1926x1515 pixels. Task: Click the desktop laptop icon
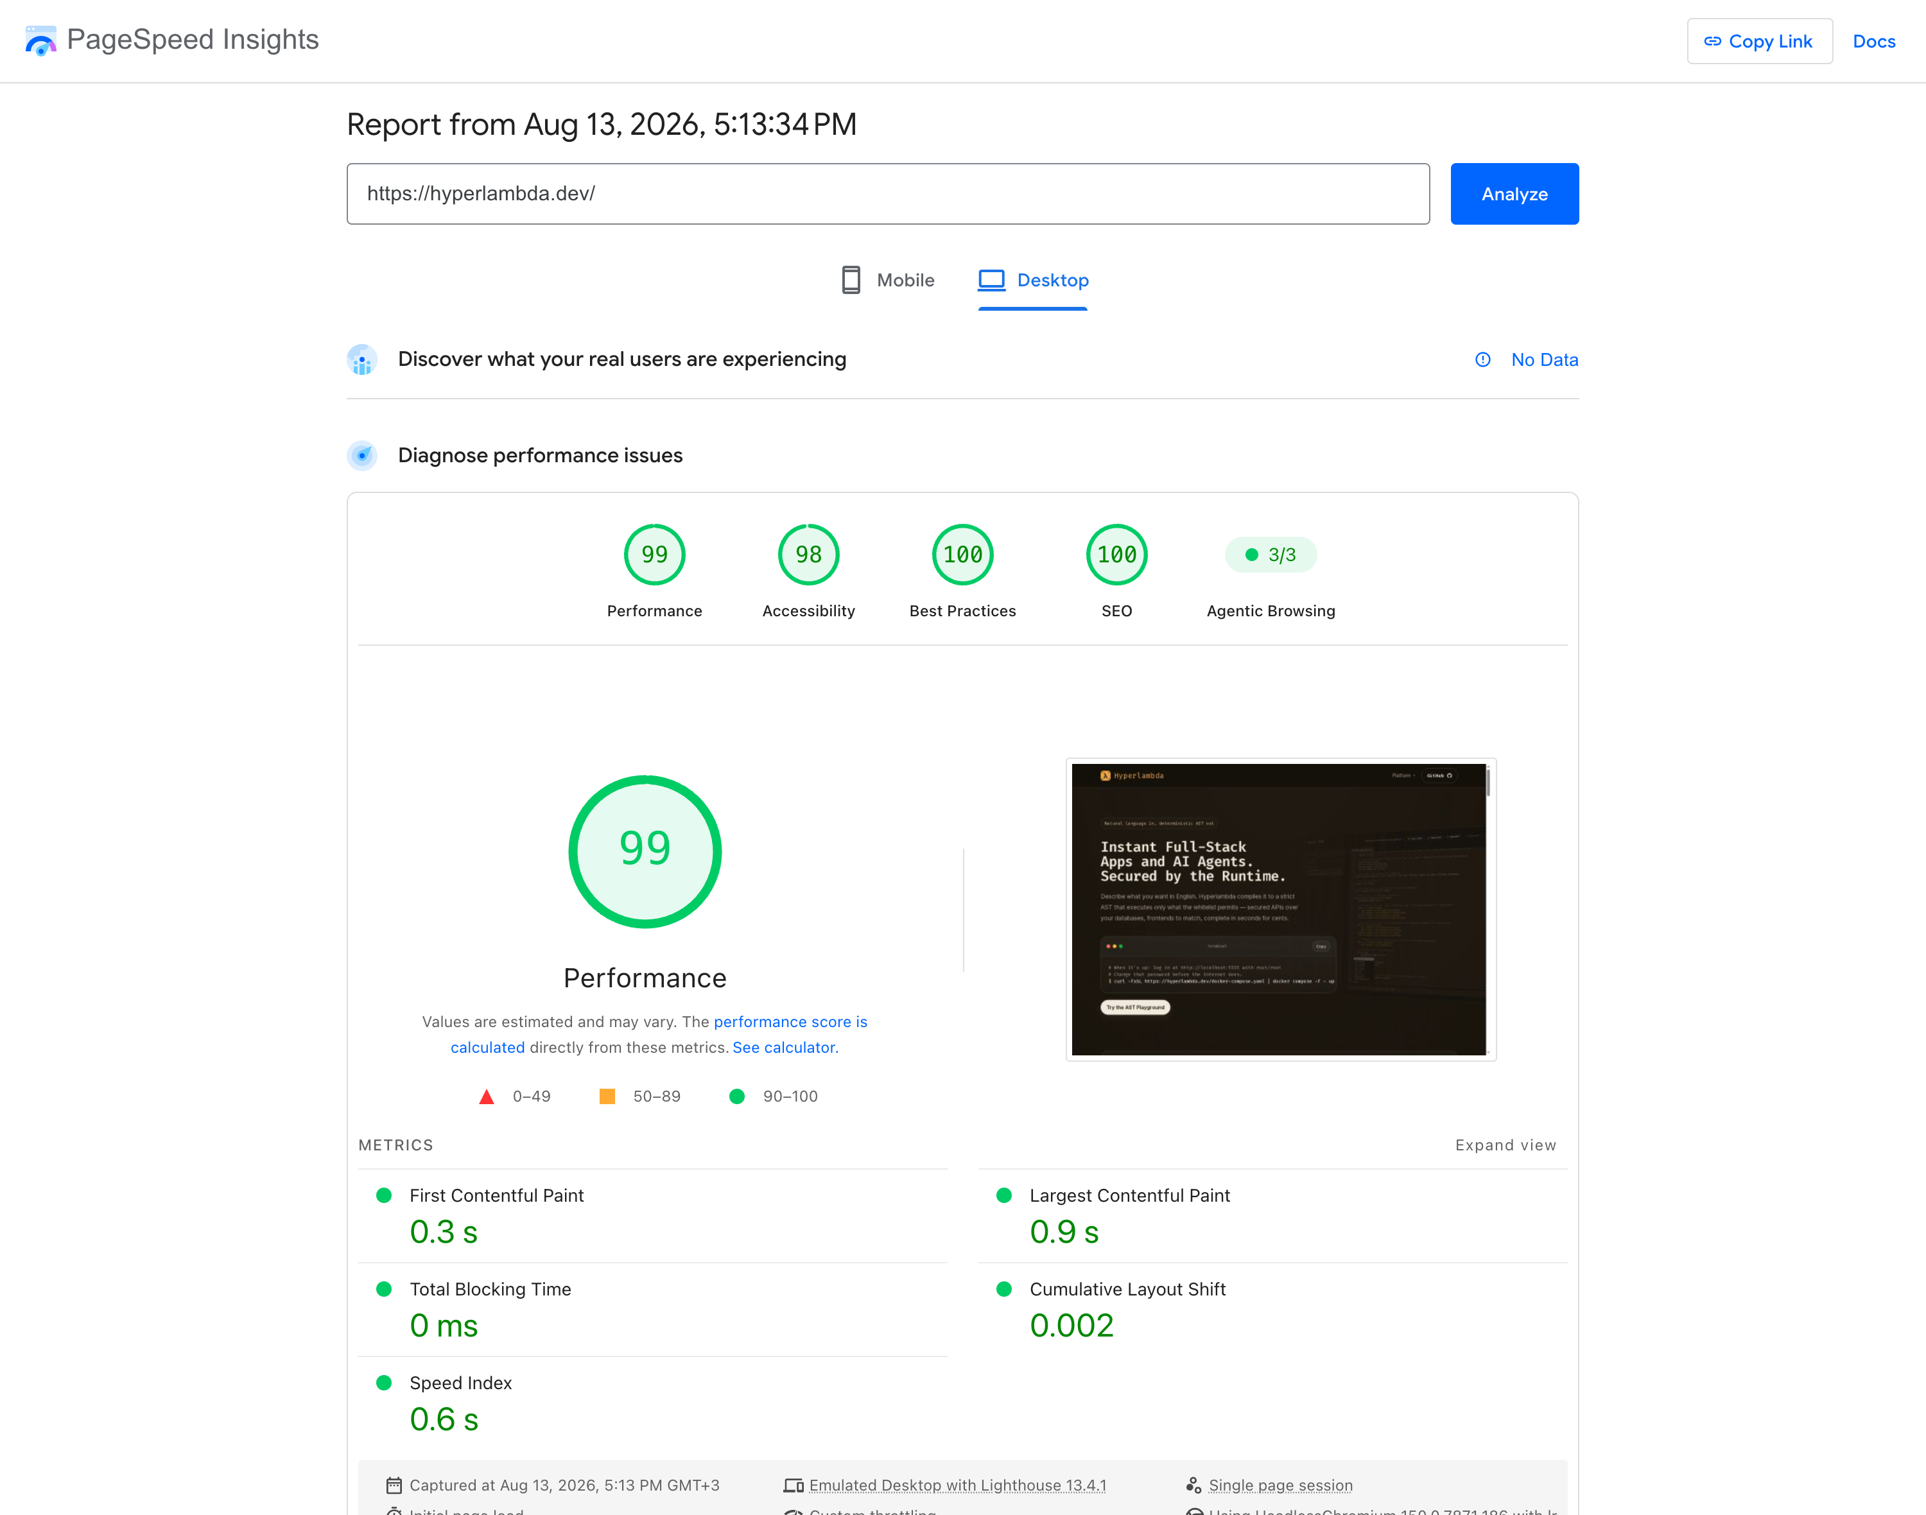991,281
